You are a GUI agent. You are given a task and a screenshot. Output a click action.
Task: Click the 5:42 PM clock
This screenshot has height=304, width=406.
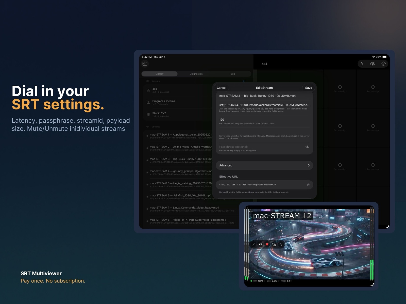coord(147,57)
